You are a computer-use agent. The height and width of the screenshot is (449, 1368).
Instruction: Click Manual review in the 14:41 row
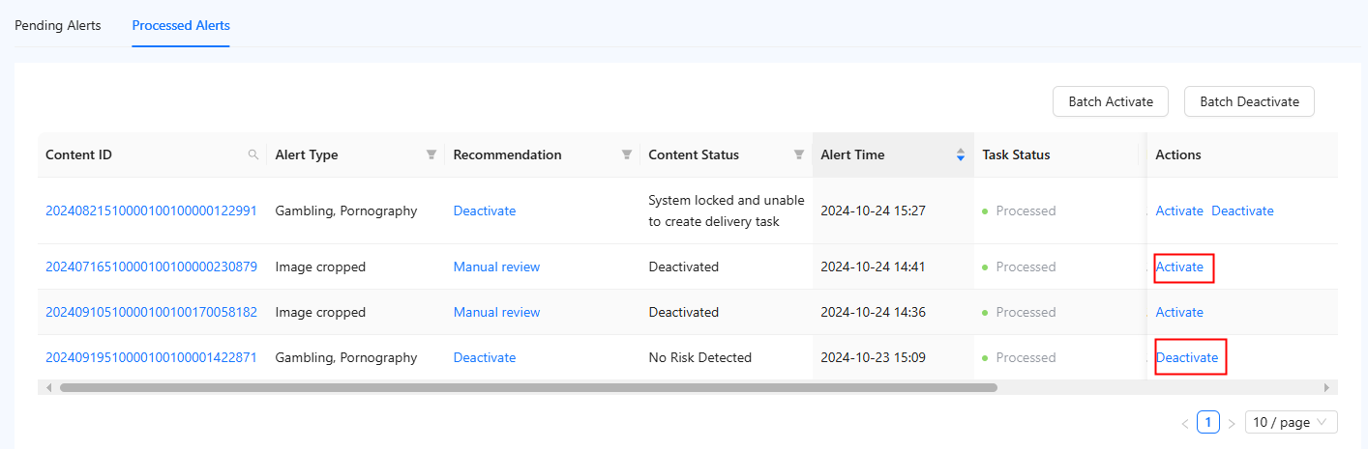coord(496,267)
